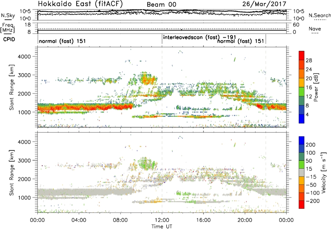331x229 pixels.
Task: Select the 'N.Sky' legend label
Action: [x=8, y=15]
